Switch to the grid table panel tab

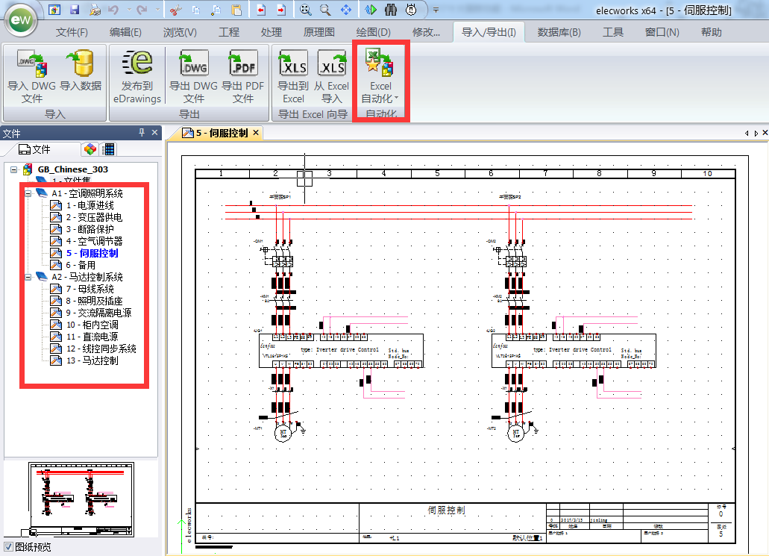point(108,149)
